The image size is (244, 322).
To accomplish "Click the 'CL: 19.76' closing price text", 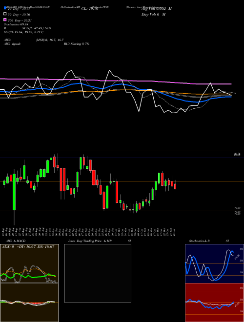I will (90, 9).
